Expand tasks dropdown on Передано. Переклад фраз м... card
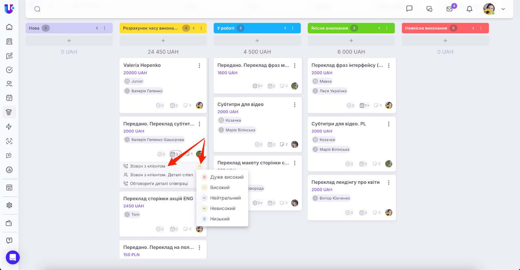 [258, 86]
